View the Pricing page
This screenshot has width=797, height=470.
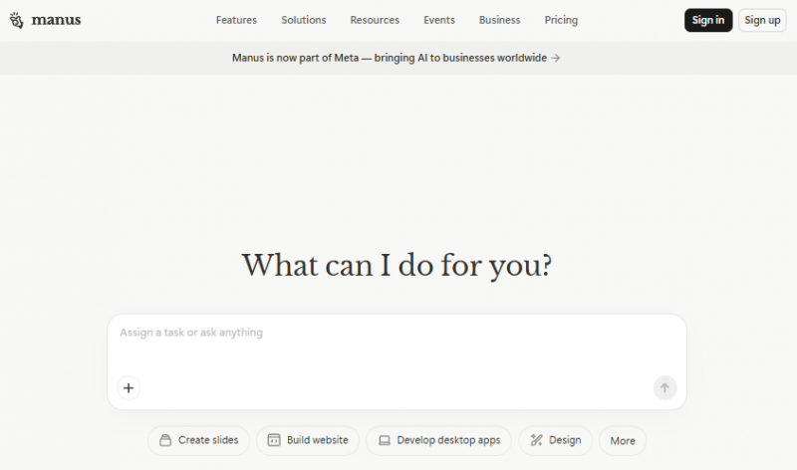561,20
